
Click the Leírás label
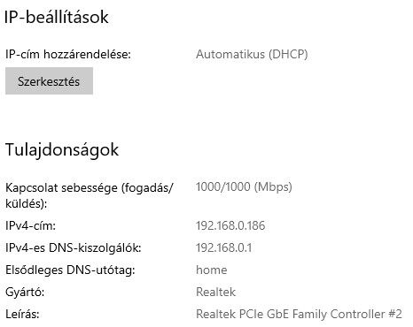point(22,314)
